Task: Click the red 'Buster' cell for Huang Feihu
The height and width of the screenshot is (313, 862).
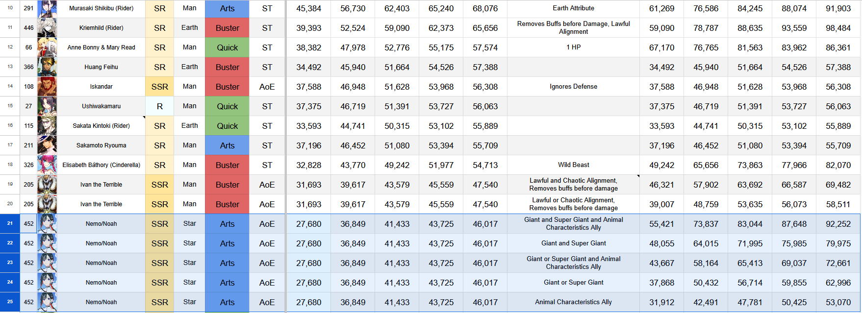Action: tap(227, 67)
